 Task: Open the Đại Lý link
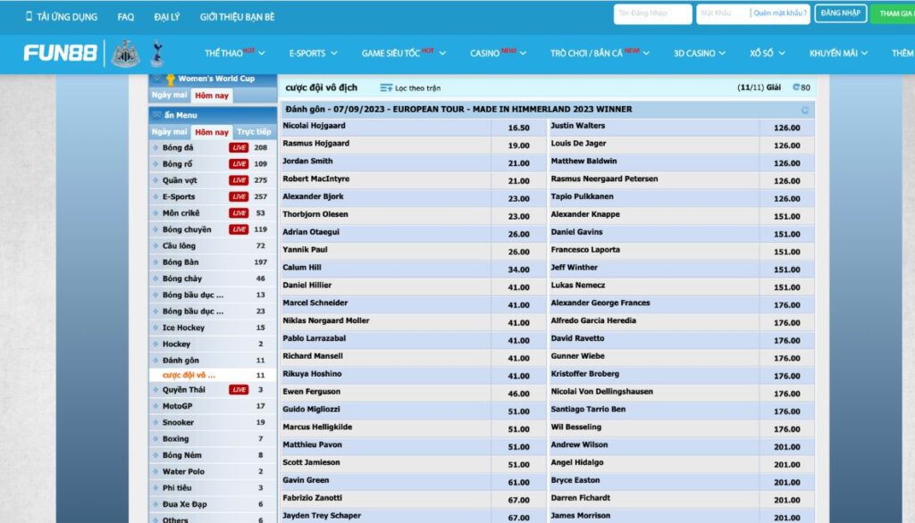click(167, 17)
